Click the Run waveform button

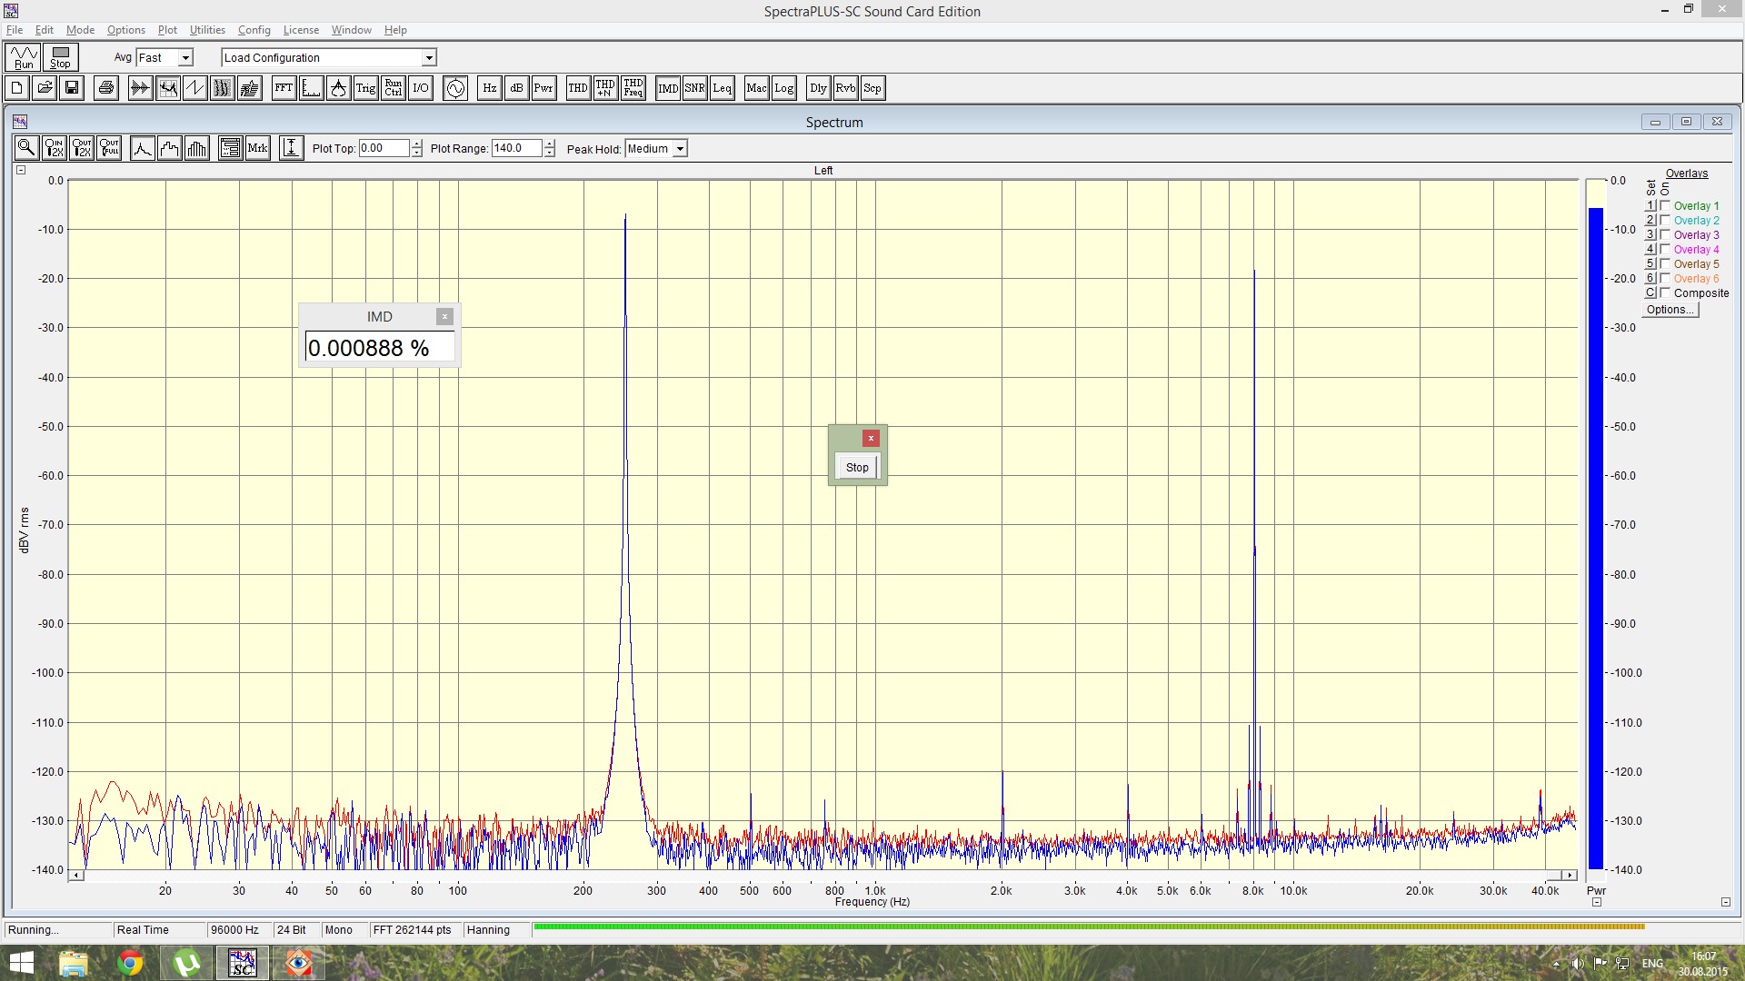(25, 57)
